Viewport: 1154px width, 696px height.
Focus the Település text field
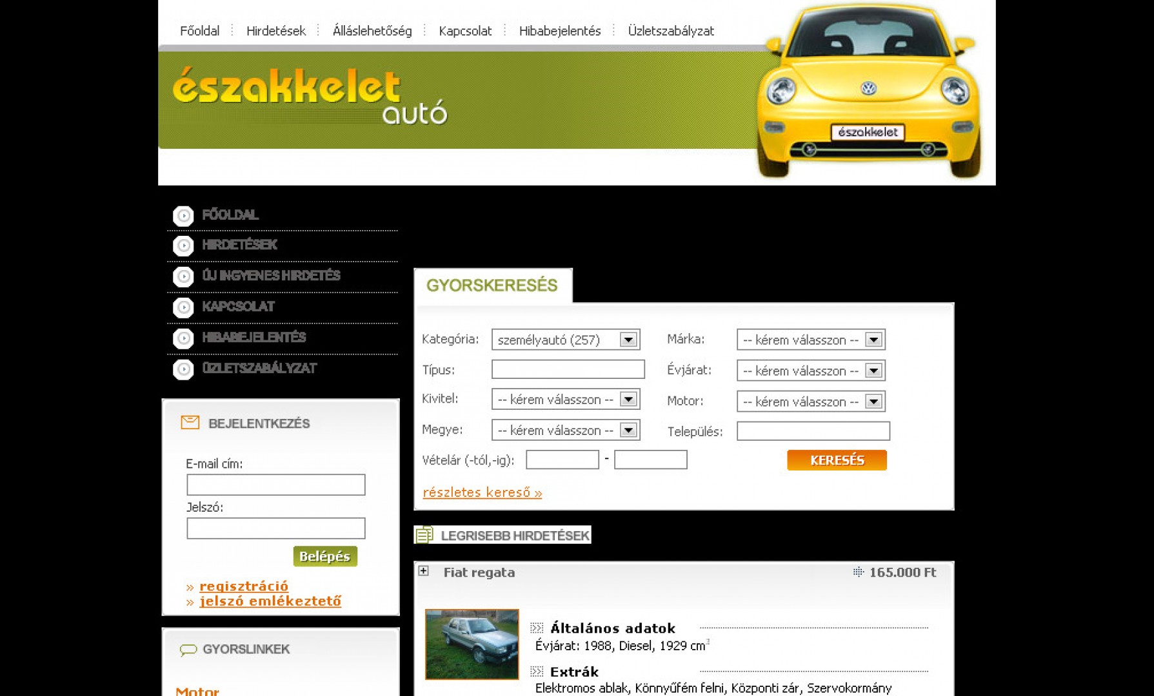813,431
